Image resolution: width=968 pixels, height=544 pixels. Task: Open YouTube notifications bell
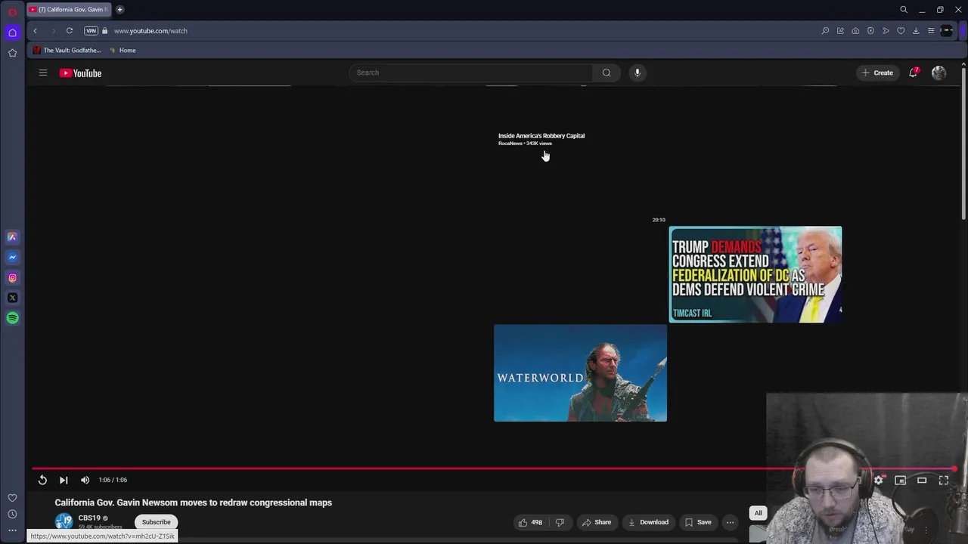(914, 73)
